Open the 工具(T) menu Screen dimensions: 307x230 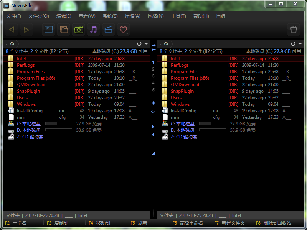tap(178, 16)
